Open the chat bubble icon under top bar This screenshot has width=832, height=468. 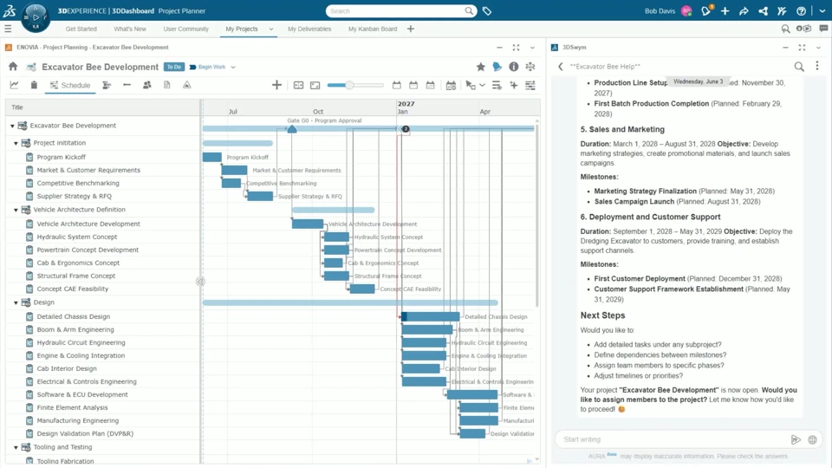(823, 29)
